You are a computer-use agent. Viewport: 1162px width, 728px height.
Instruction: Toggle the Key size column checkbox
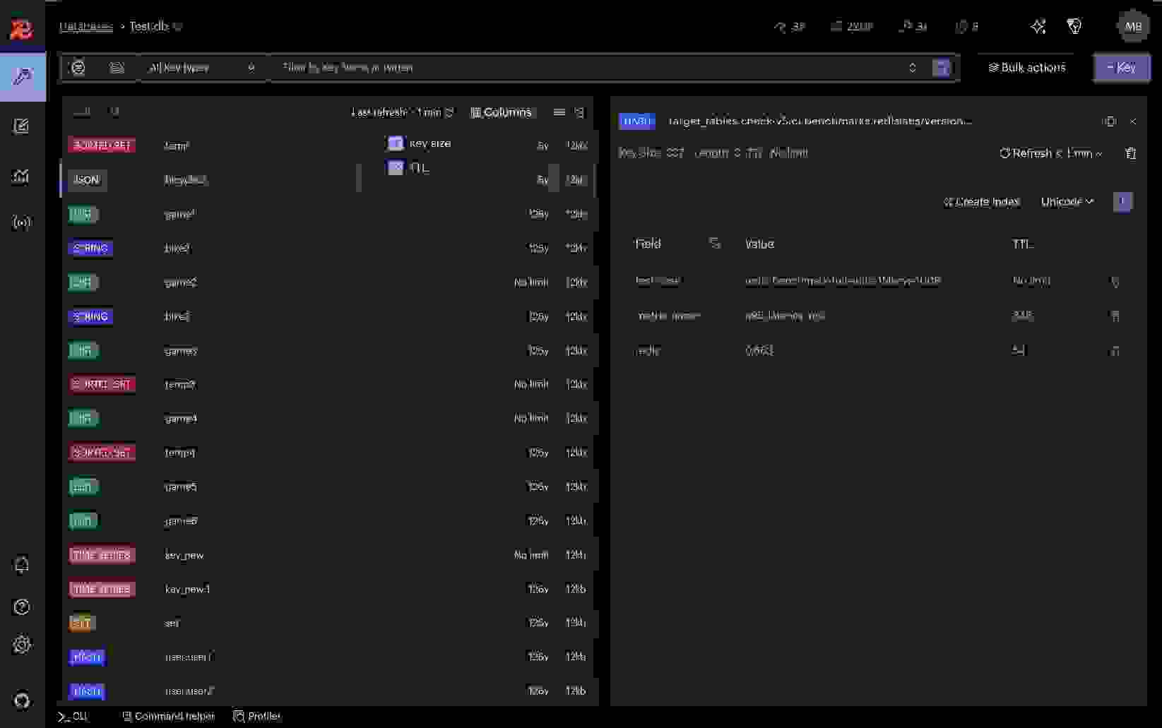(x=396, y=143)
